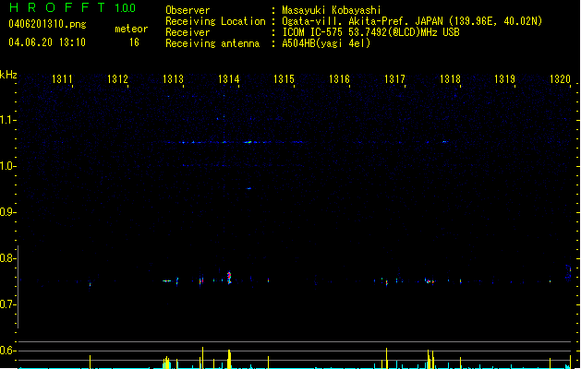The width and height of the screenshot is (581, 369).
Task: Click the meteor label
Action: (131, 29)
